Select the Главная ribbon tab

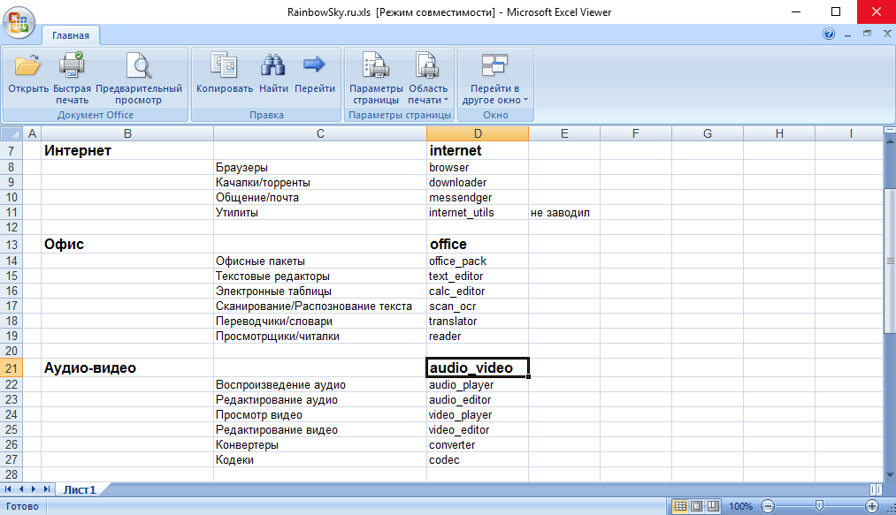click(x=71, y=35)
